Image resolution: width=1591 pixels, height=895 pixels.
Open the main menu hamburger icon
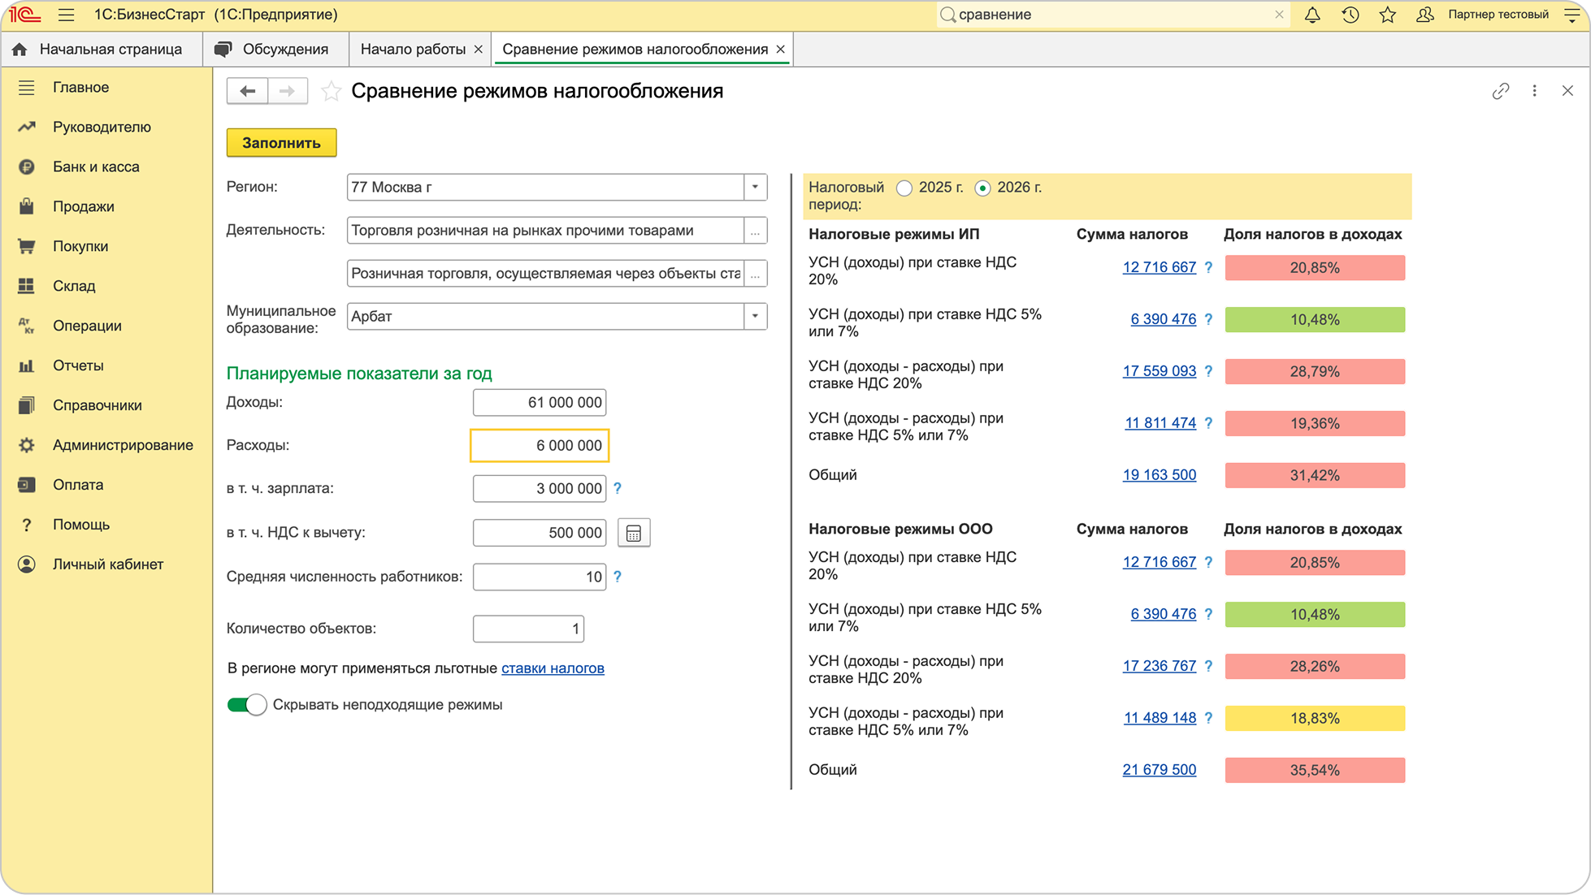[67, 15]
